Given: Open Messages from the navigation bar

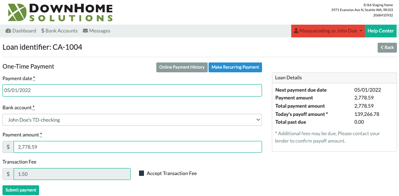Looking at the screenshot, I should pyautogui.click(x=97, y=31).
